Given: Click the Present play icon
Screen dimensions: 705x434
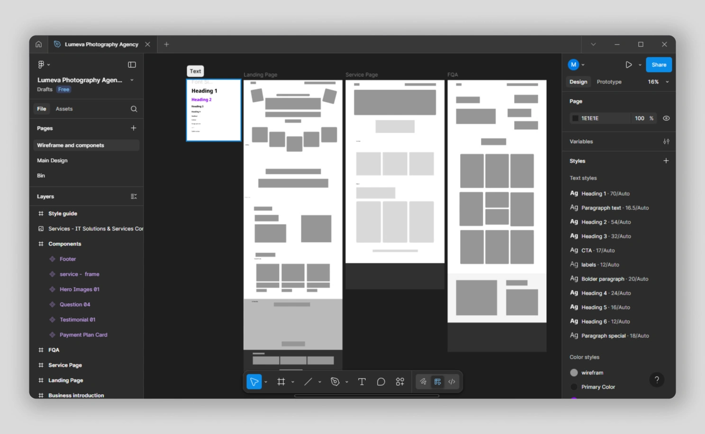Looking at the screenshot, I should (629, 64).
